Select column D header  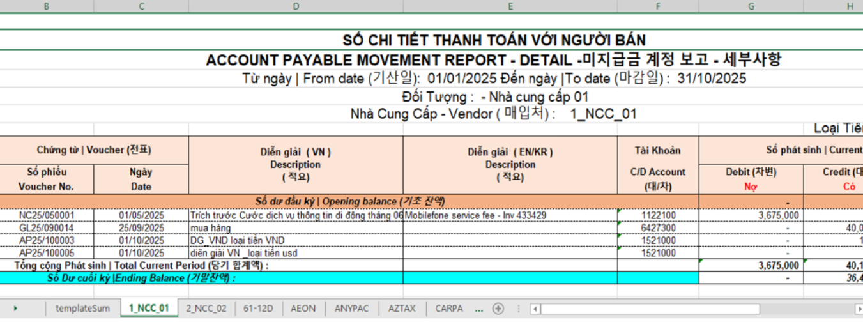[x=296, y=6]
